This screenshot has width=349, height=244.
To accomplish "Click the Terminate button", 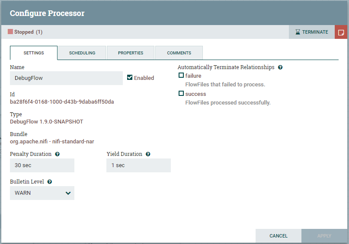I will pos(312,32).
